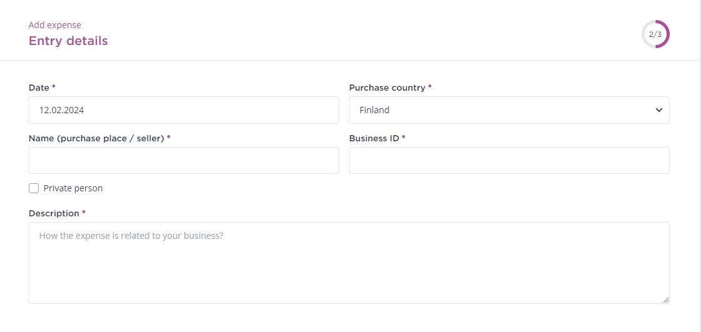Open the Purchase country dropdown showing Finland

509,110
